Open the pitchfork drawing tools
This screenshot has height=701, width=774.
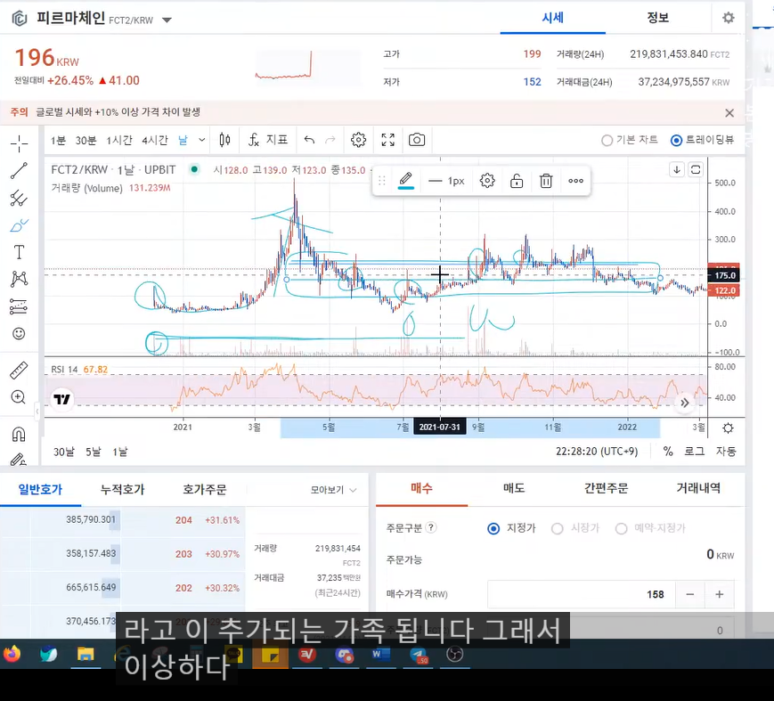pos(19,198)
